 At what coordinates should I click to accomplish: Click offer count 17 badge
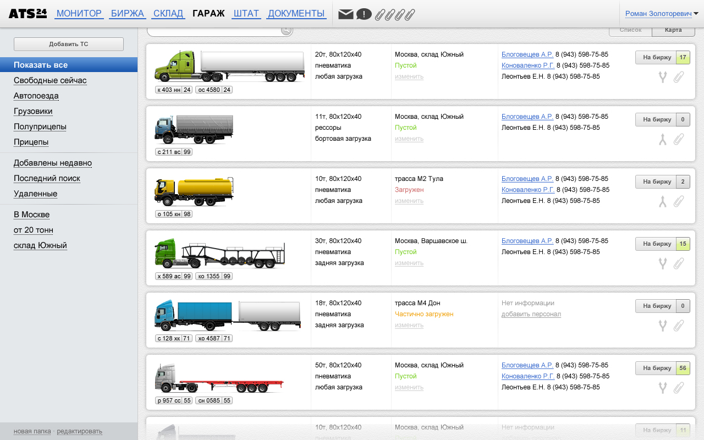683,57
